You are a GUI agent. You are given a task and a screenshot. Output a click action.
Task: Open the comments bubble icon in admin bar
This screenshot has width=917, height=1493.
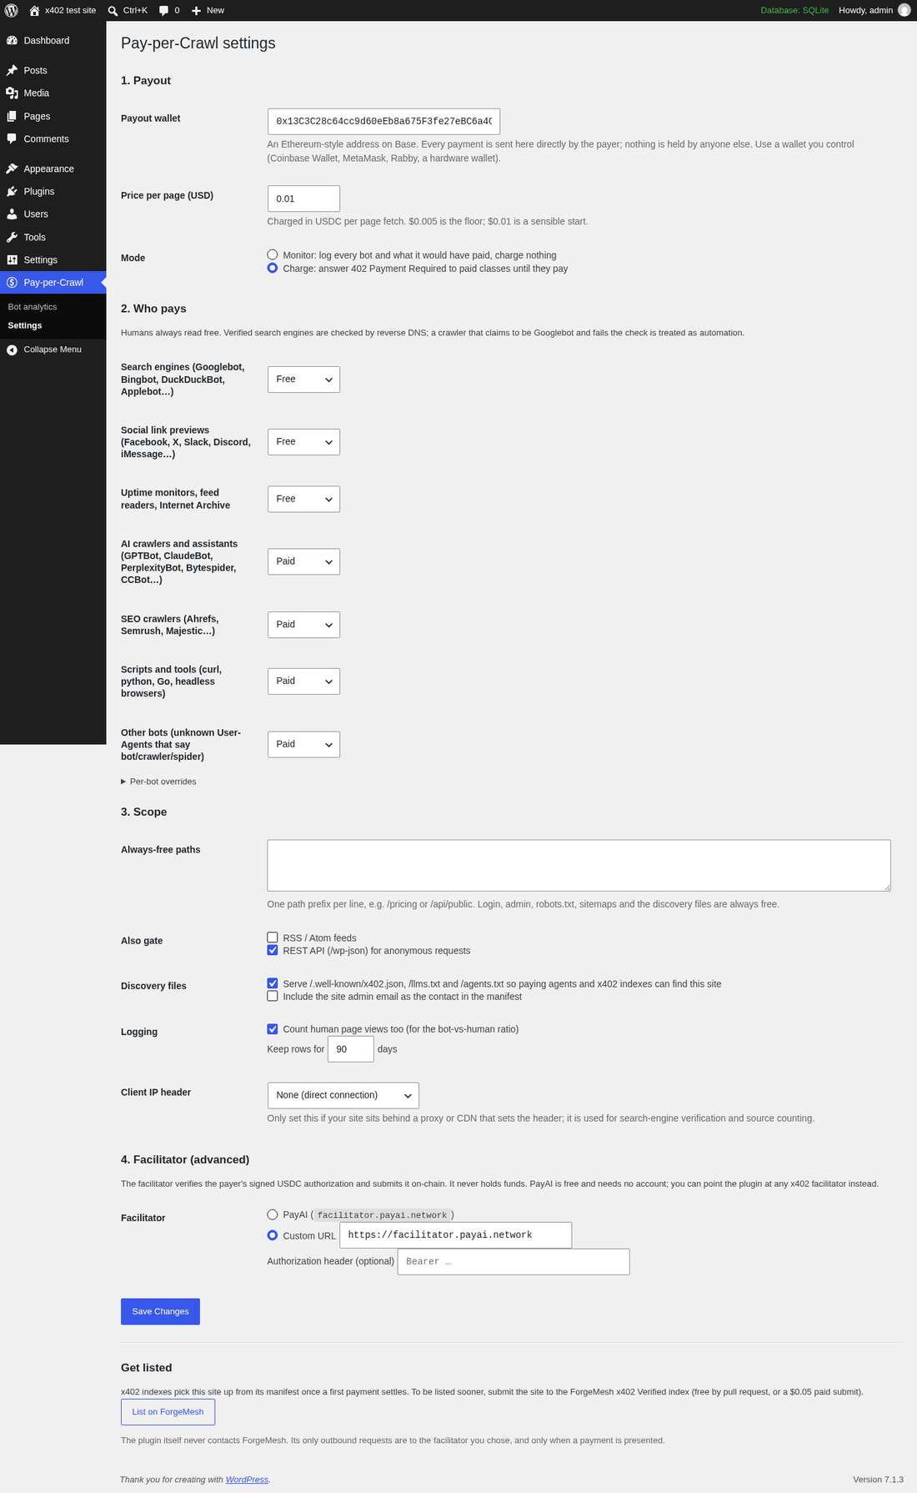tap(164, 10)
